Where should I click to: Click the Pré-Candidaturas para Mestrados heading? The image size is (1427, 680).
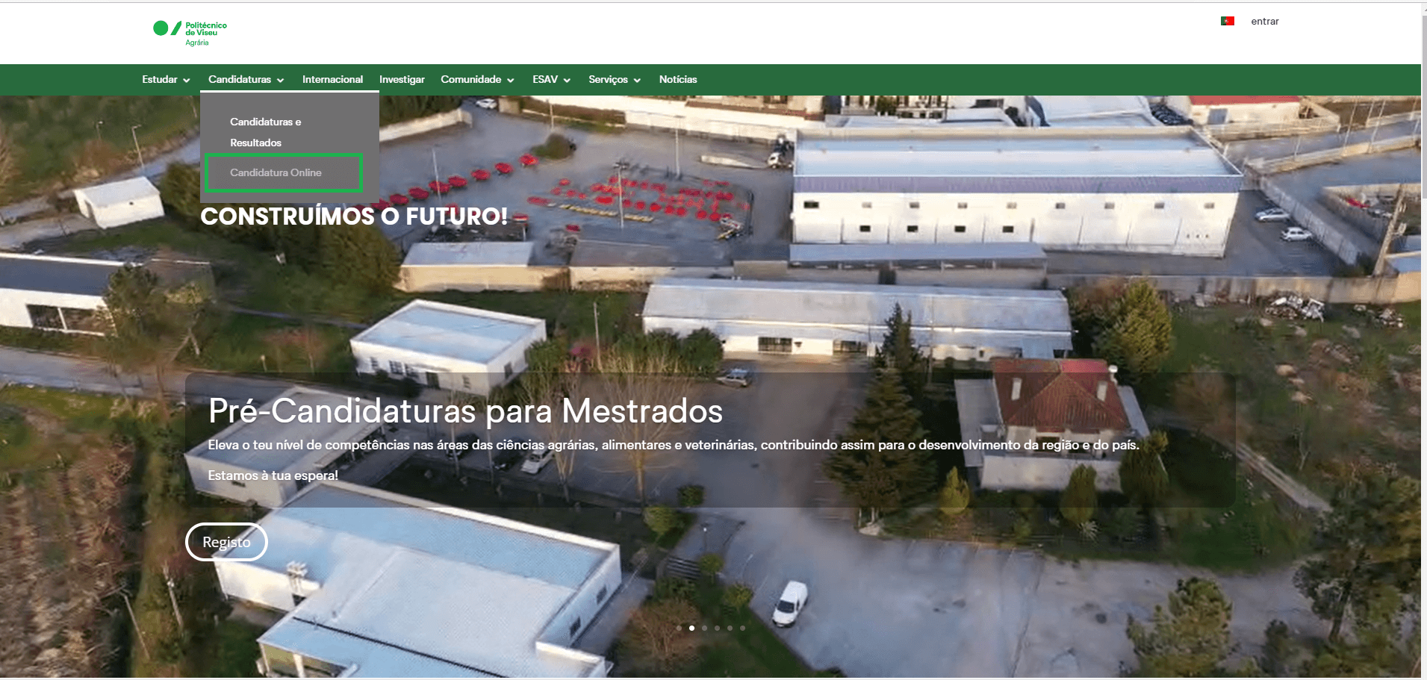pos(465,411)
